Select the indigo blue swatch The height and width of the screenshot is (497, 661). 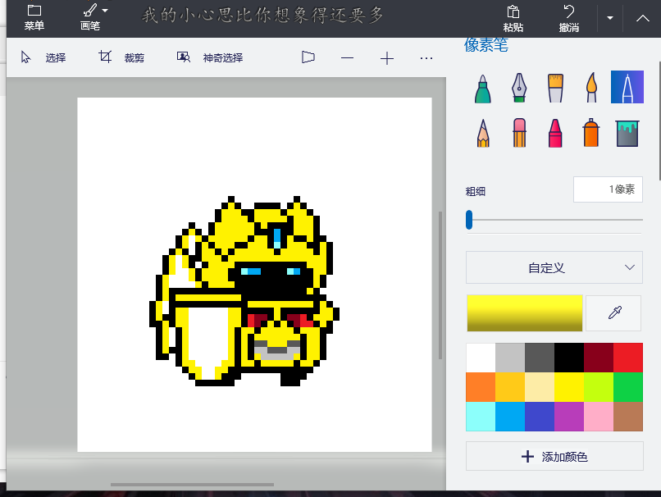click(540, 417)
